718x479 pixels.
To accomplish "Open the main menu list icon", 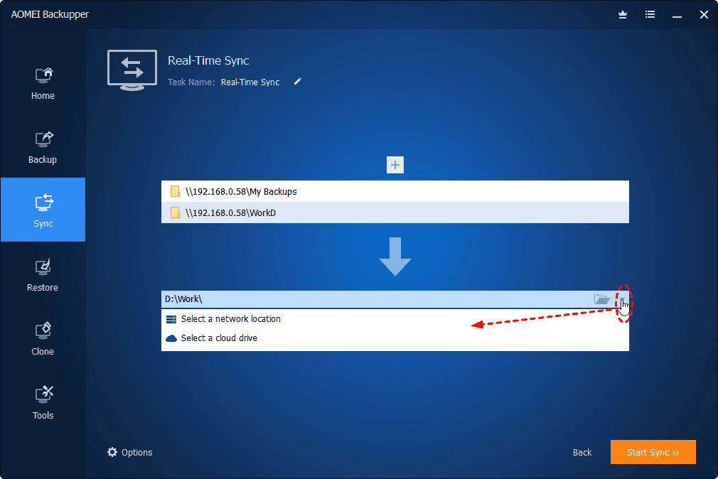I will (x=650, y=14).
